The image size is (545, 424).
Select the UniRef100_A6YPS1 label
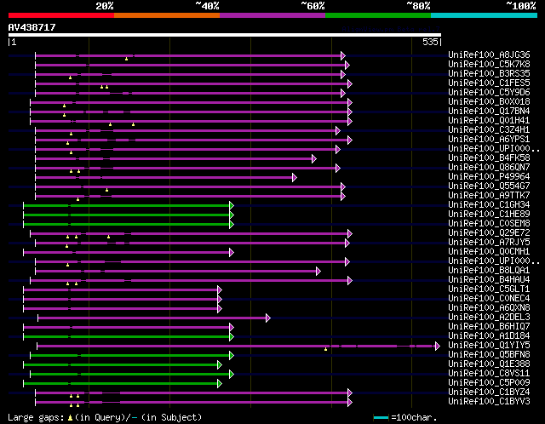(489, 140)
